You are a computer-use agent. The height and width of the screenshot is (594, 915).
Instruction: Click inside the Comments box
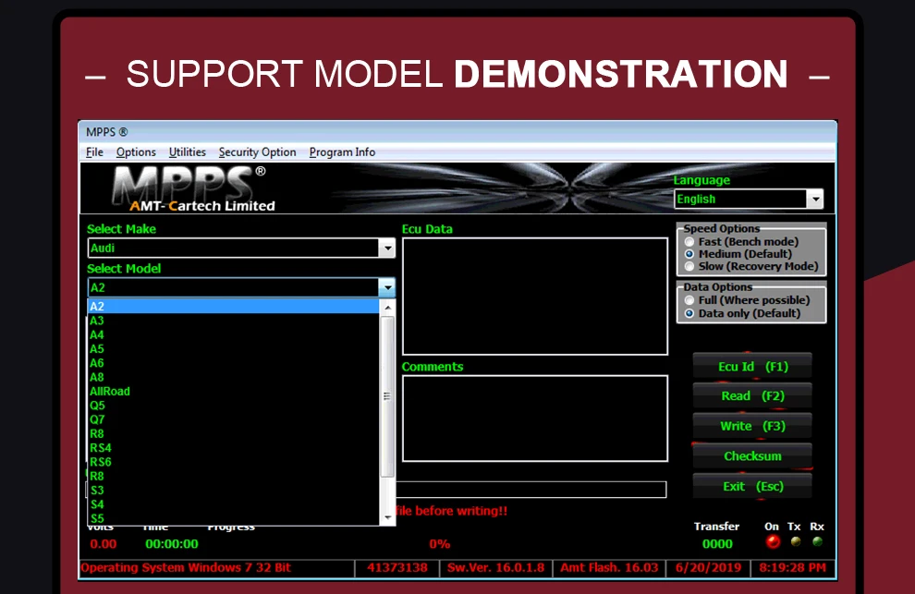pos(535,418)
